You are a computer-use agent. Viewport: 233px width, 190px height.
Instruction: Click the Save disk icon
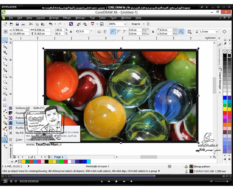click(17, 24)
